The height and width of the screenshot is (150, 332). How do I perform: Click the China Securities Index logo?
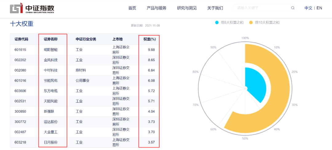point(32,9)
